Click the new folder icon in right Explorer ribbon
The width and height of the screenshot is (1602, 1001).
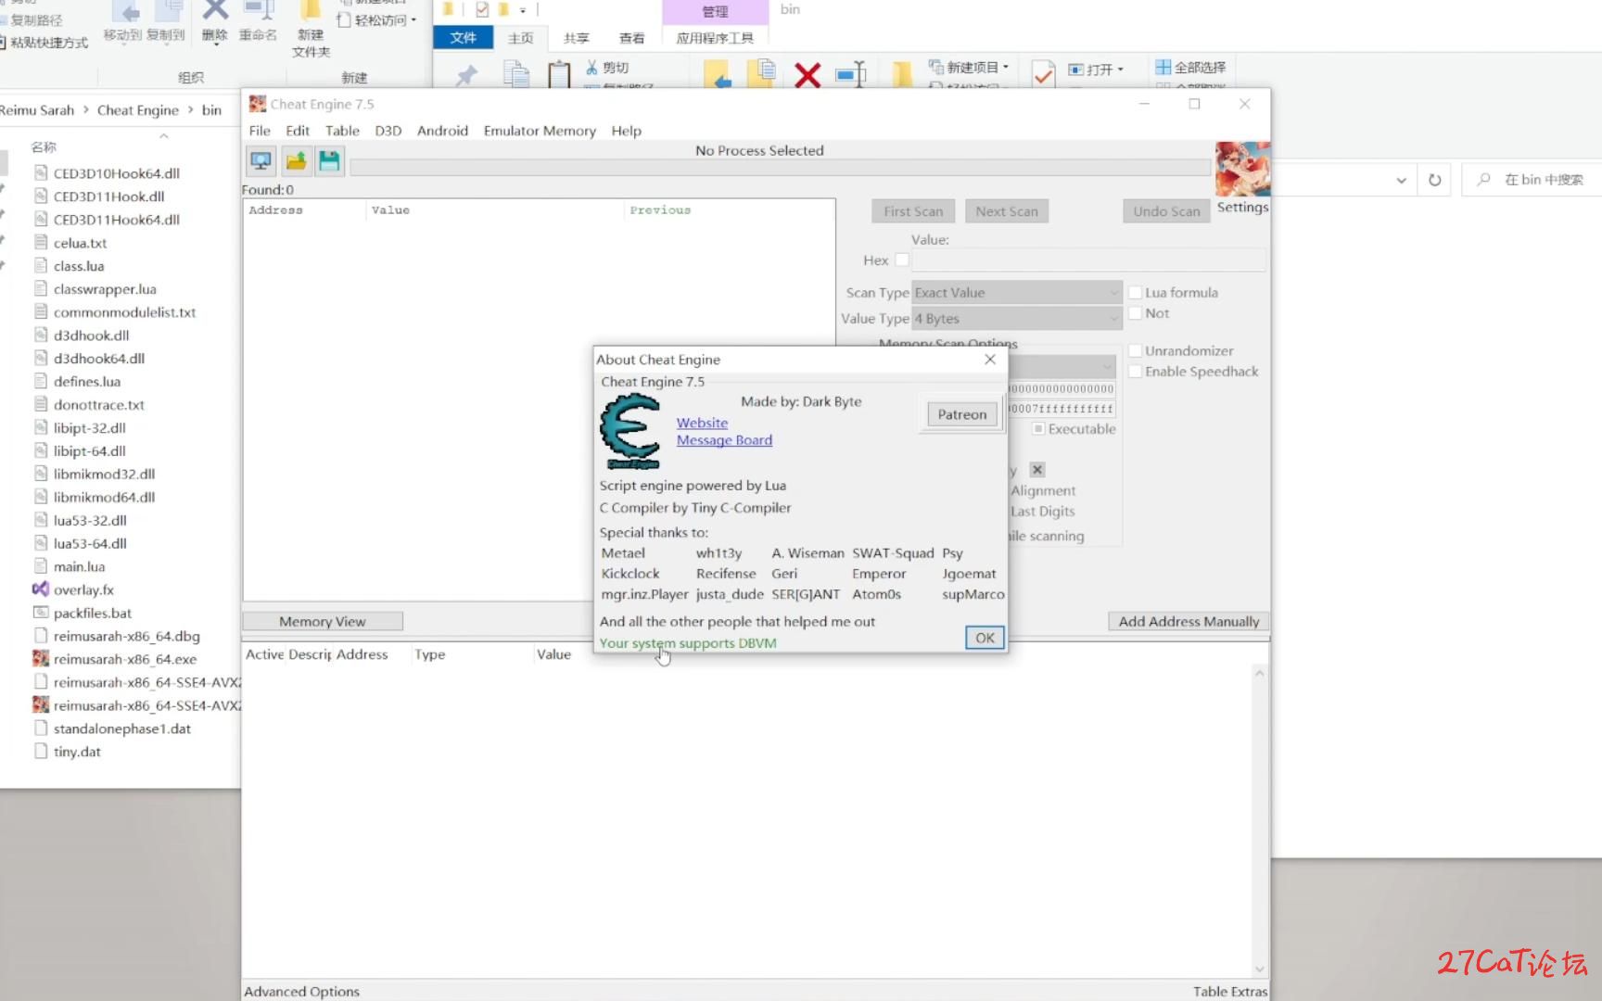[x=902, y=74]
